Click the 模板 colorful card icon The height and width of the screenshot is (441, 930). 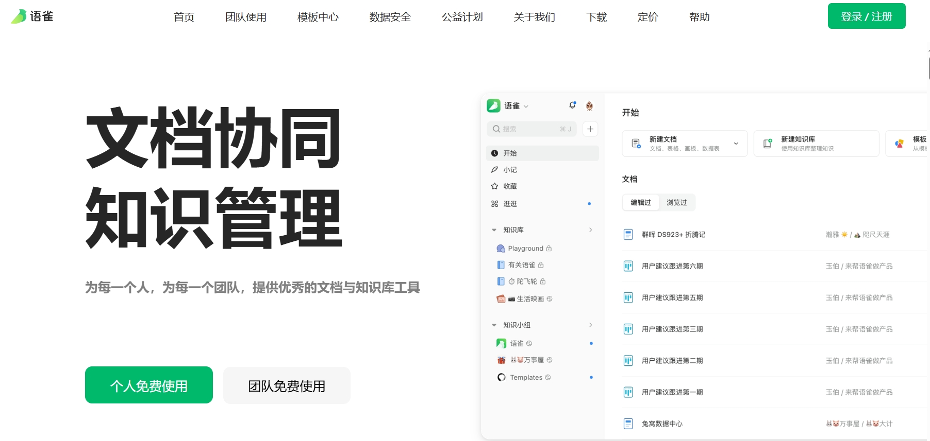(899, 144)
